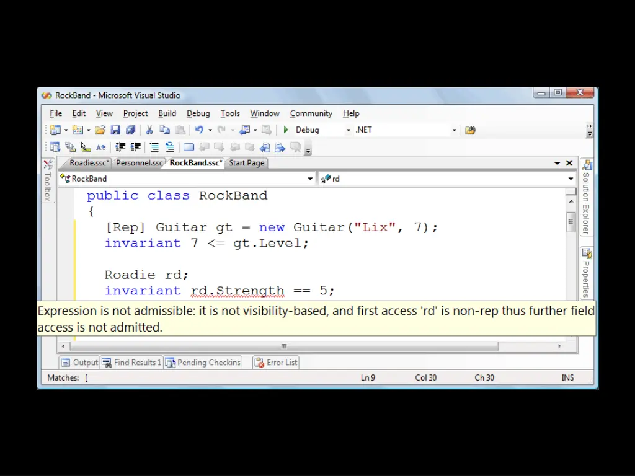Close the active document tab
The height and width of the screenshot is (476, 635).
[569, 163]
